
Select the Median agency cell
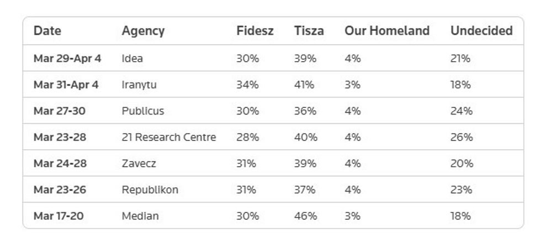coord(140,216)
